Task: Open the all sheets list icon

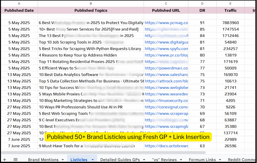Action: pyautogui.click(x=15, y=160)
